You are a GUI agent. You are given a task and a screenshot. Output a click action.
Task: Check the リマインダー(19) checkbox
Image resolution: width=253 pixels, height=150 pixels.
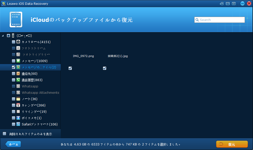pos(14,111)
